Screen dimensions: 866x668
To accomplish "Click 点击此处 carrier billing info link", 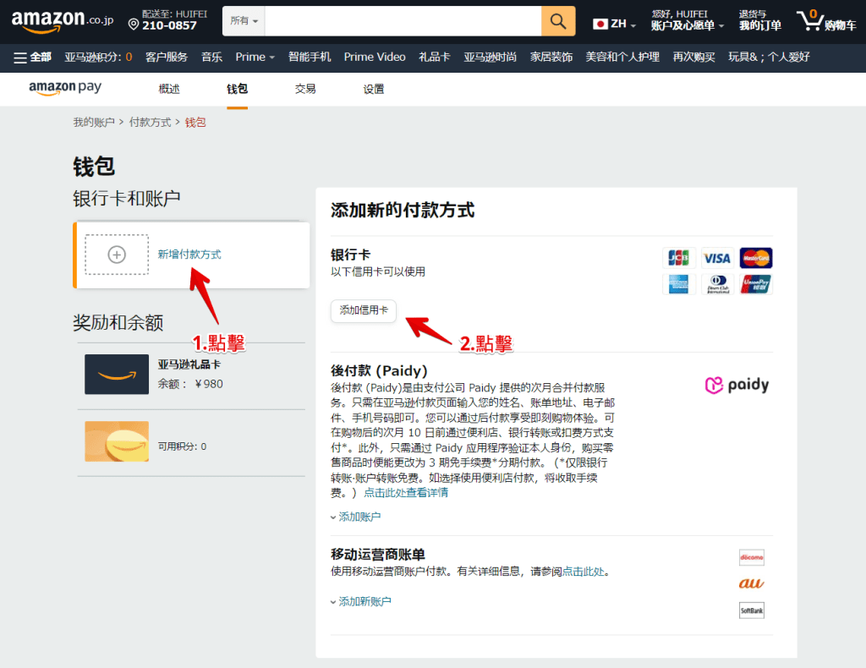I will coord(584,572).
